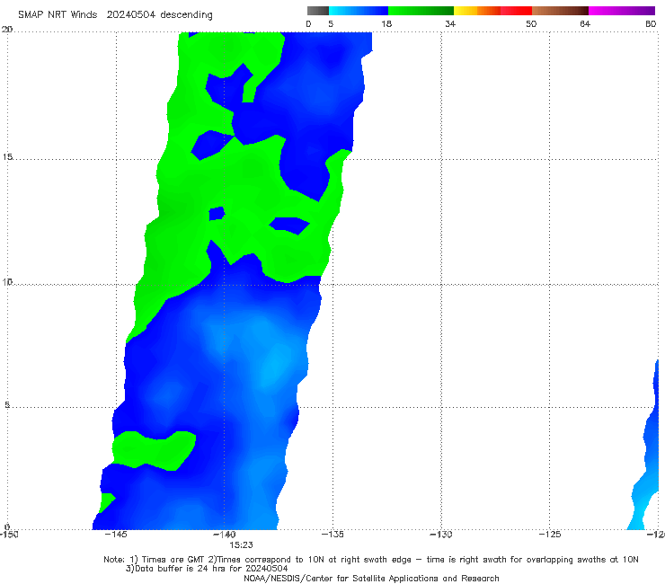Click latitude axis label '10'
This screenshot has height=584, width=665.
tap(7, 282)
